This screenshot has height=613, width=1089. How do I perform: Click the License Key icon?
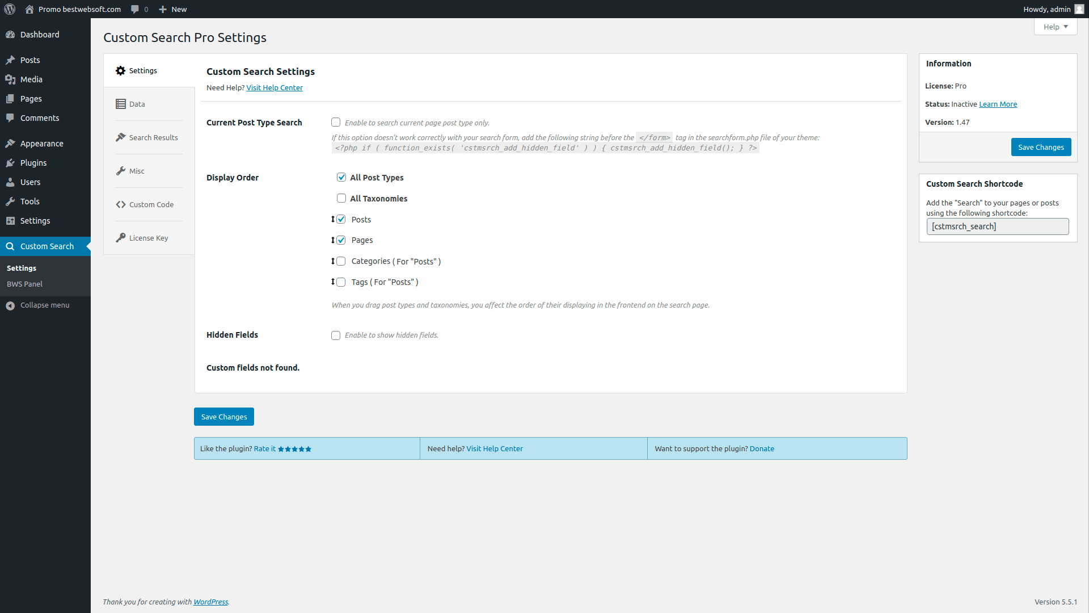tap(121, 238)
